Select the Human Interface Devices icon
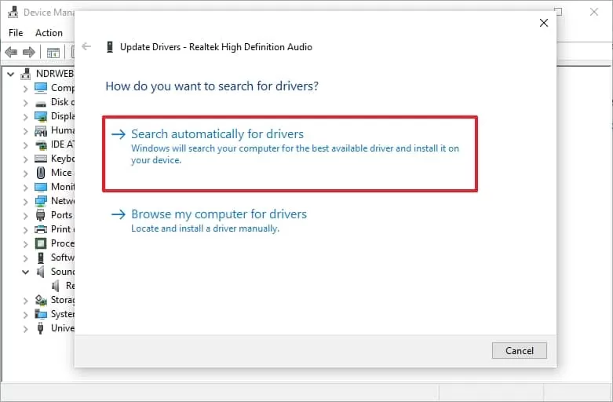 (41, 130)
